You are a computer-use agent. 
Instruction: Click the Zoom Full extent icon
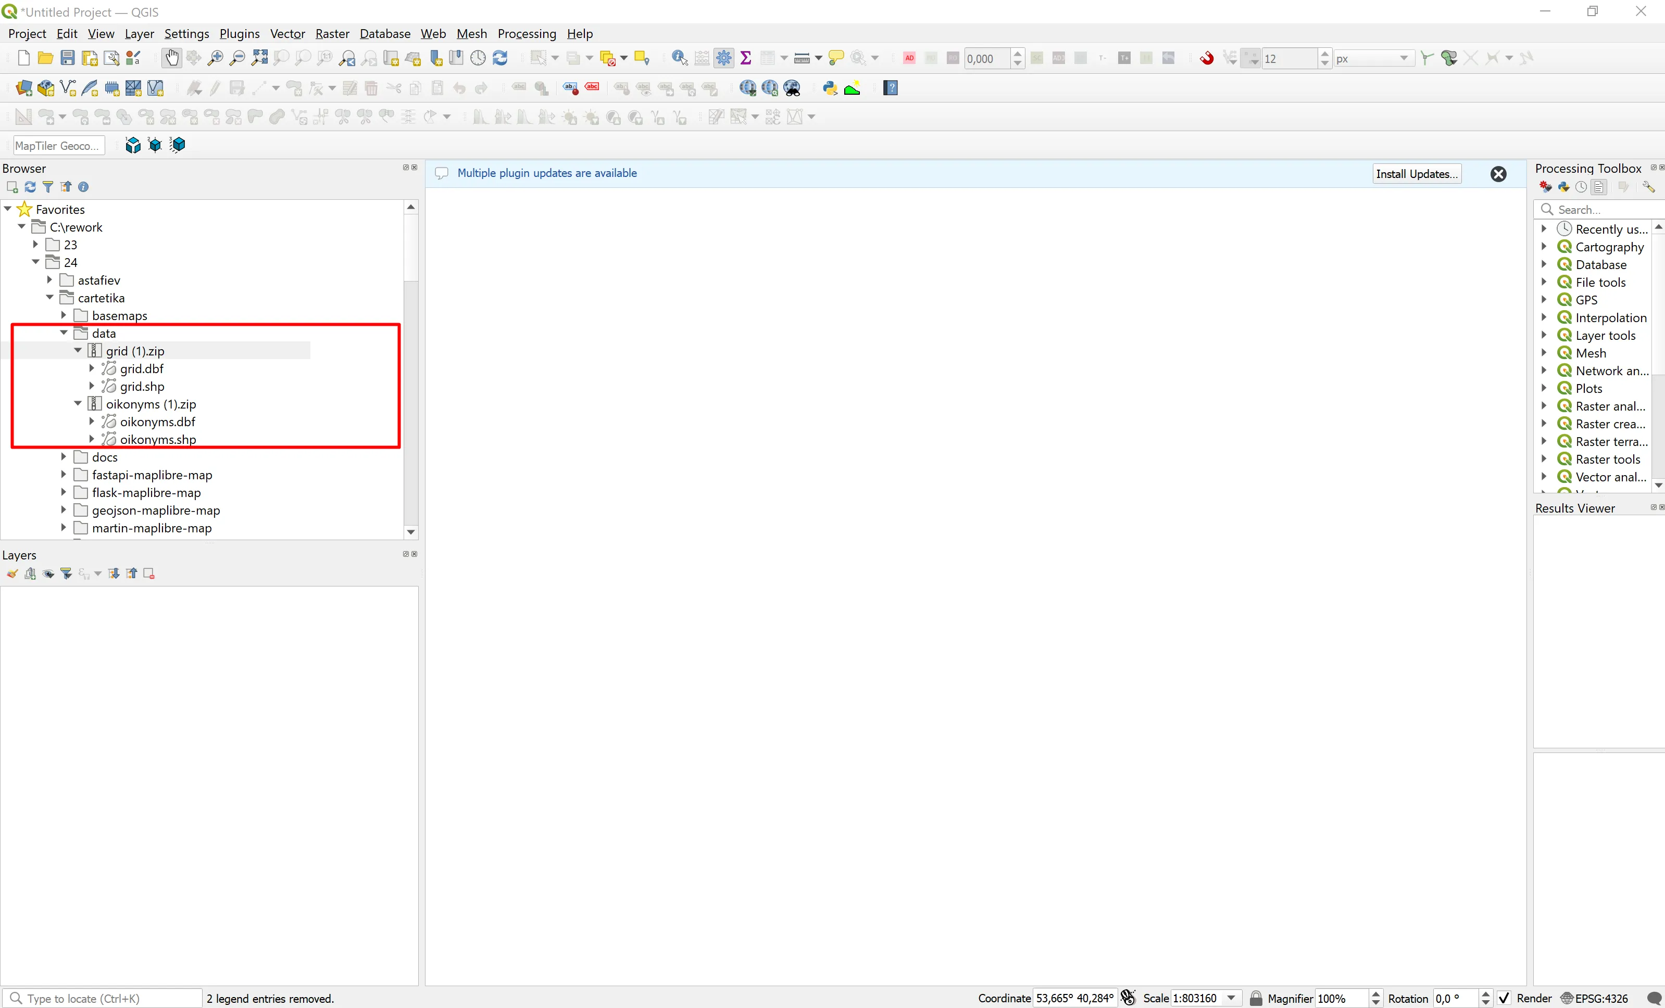(x=259, y=59)
